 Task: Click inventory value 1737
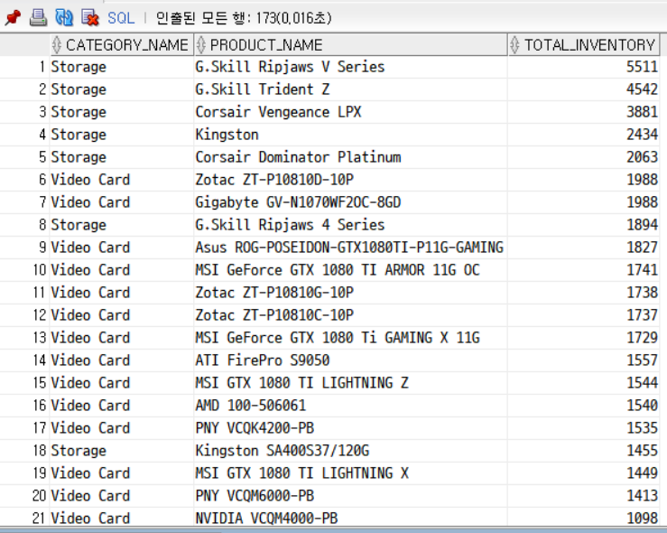[642, 315]
